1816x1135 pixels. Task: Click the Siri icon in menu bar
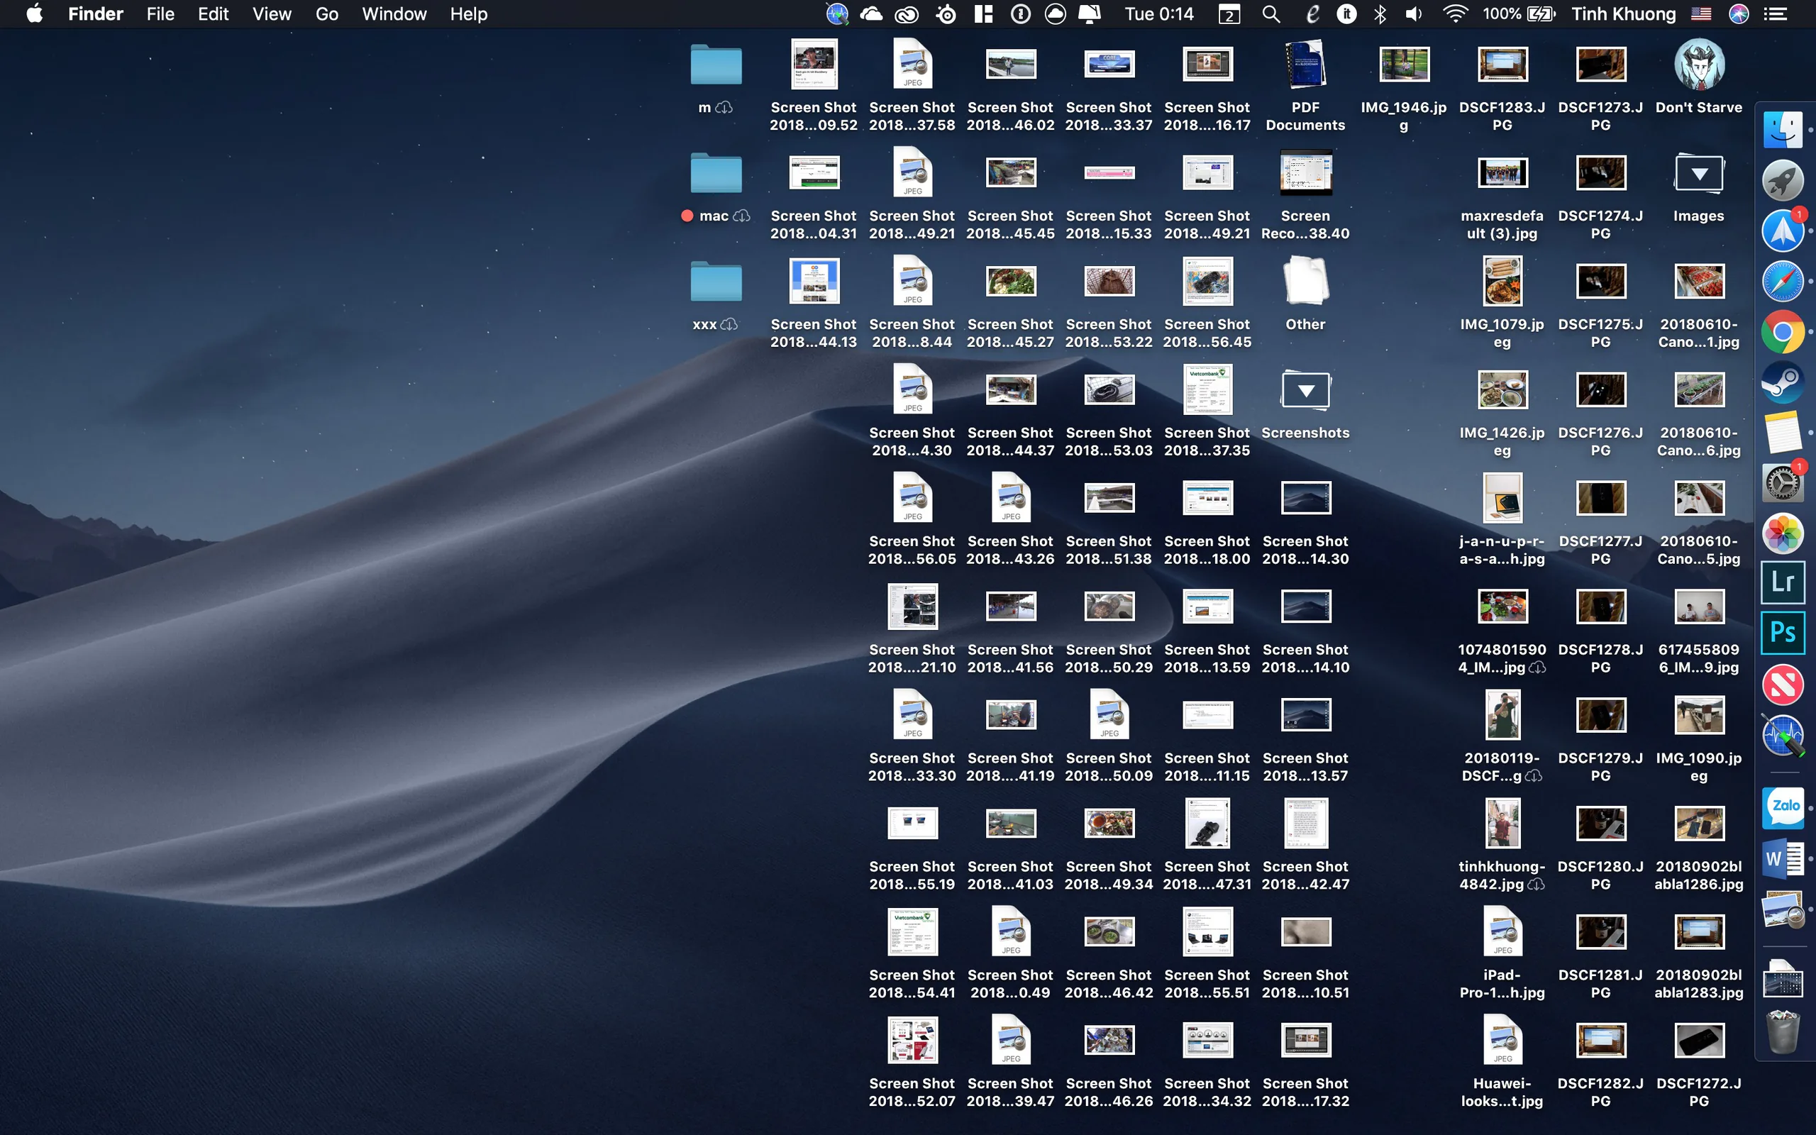point(1739,14)
